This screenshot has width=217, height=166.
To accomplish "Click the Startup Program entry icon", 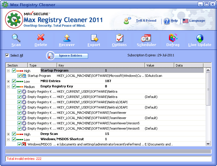I will click(24, 76).
